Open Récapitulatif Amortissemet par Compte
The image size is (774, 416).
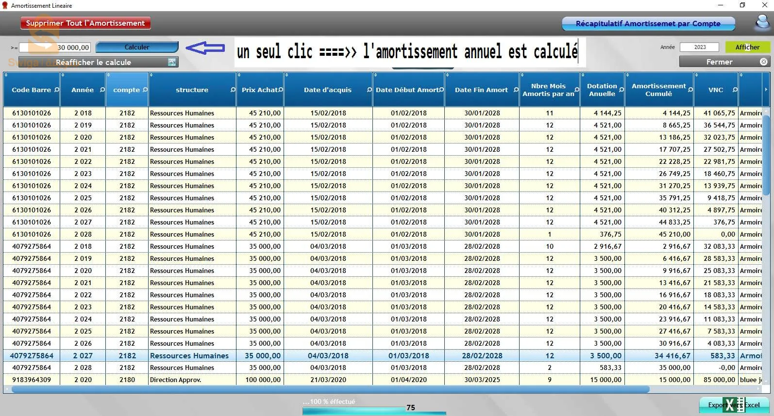coord(648,23)
